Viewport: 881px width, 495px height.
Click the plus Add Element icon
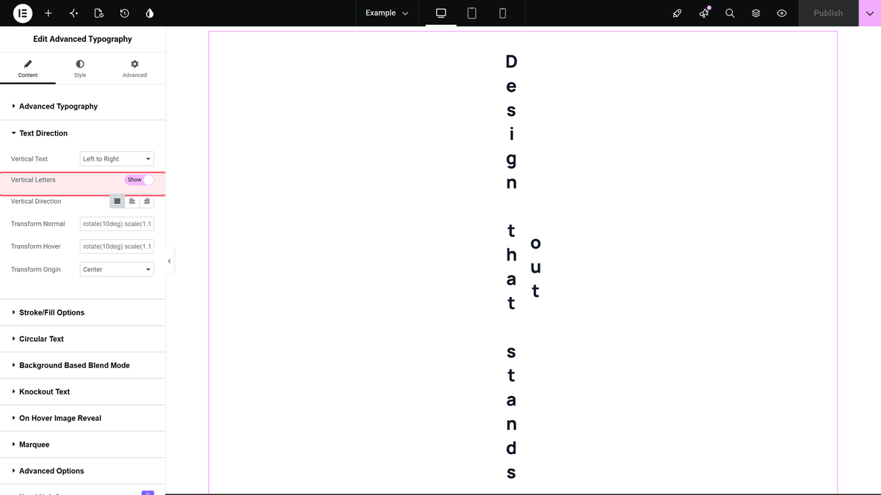click(48, 13)
